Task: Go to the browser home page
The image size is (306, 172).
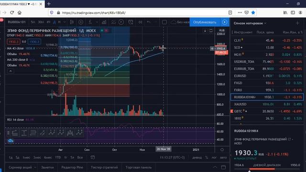Action: 20,12
